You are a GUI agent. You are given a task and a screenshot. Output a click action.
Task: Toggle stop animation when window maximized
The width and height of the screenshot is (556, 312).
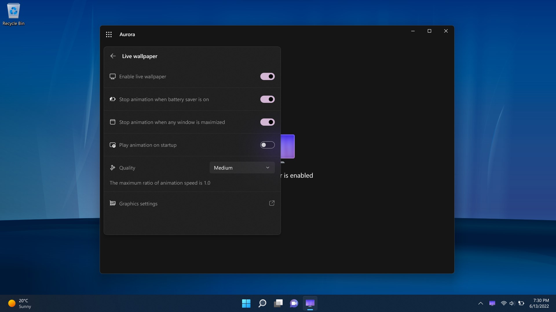(267, 122)
